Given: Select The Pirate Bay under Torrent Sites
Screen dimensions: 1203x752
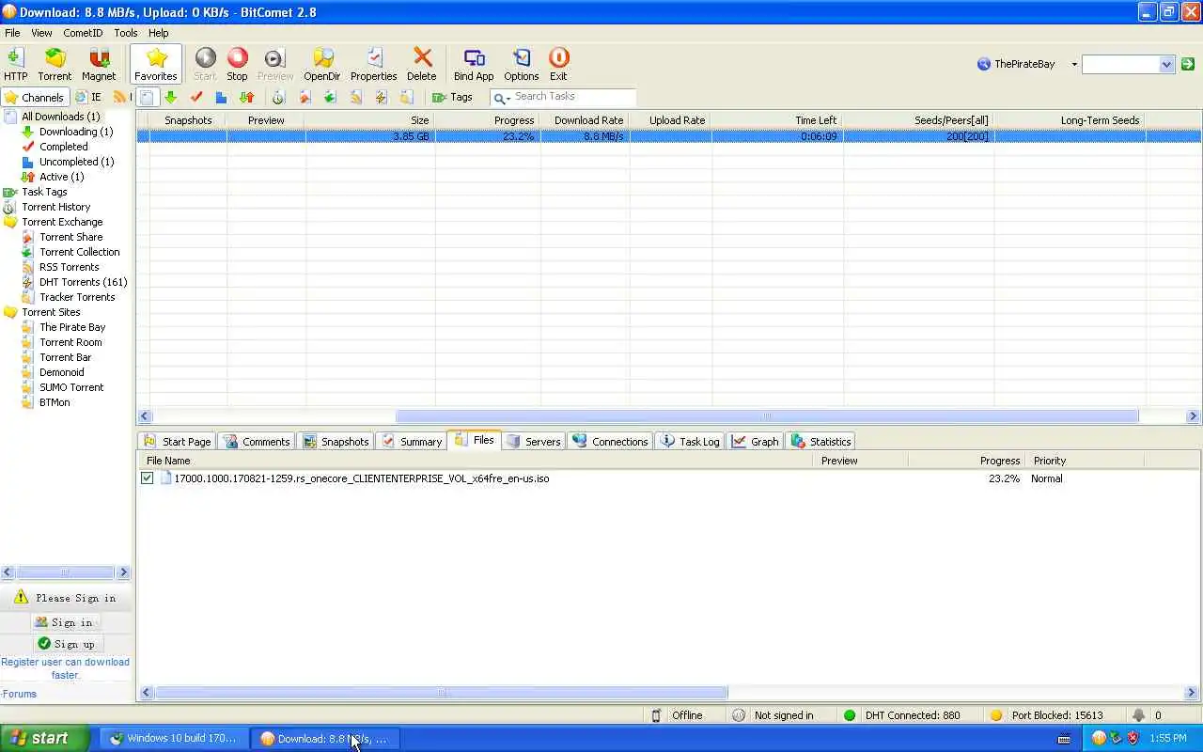Looking at the screenshot, I should [72, 327].
